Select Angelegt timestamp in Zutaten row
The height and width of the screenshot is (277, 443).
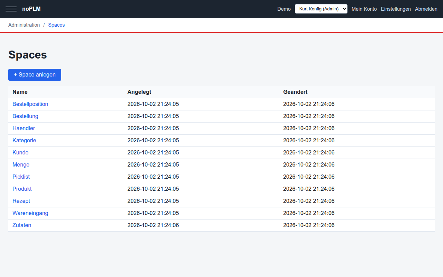point(153,225)
